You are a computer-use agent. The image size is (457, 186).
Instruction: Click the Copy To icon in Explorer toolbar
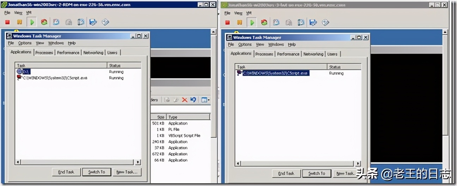pyautogui.click(x=176, y=100)
